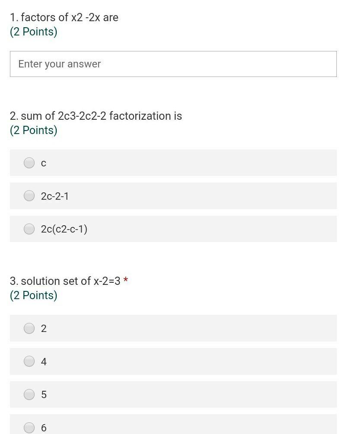Screen dimensions: 342x434
Task: Click the 'Enter your answer' text field
Action: [x=173, y=64]
